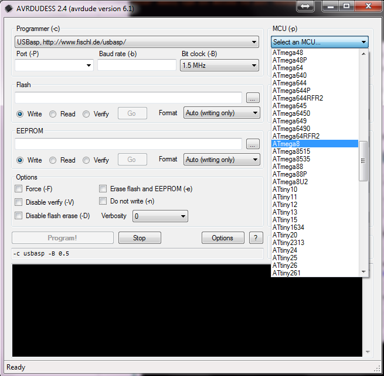Click the MCU list scroll up arrow
This screenshot has width=384, height=376.
tap(363, 53)
